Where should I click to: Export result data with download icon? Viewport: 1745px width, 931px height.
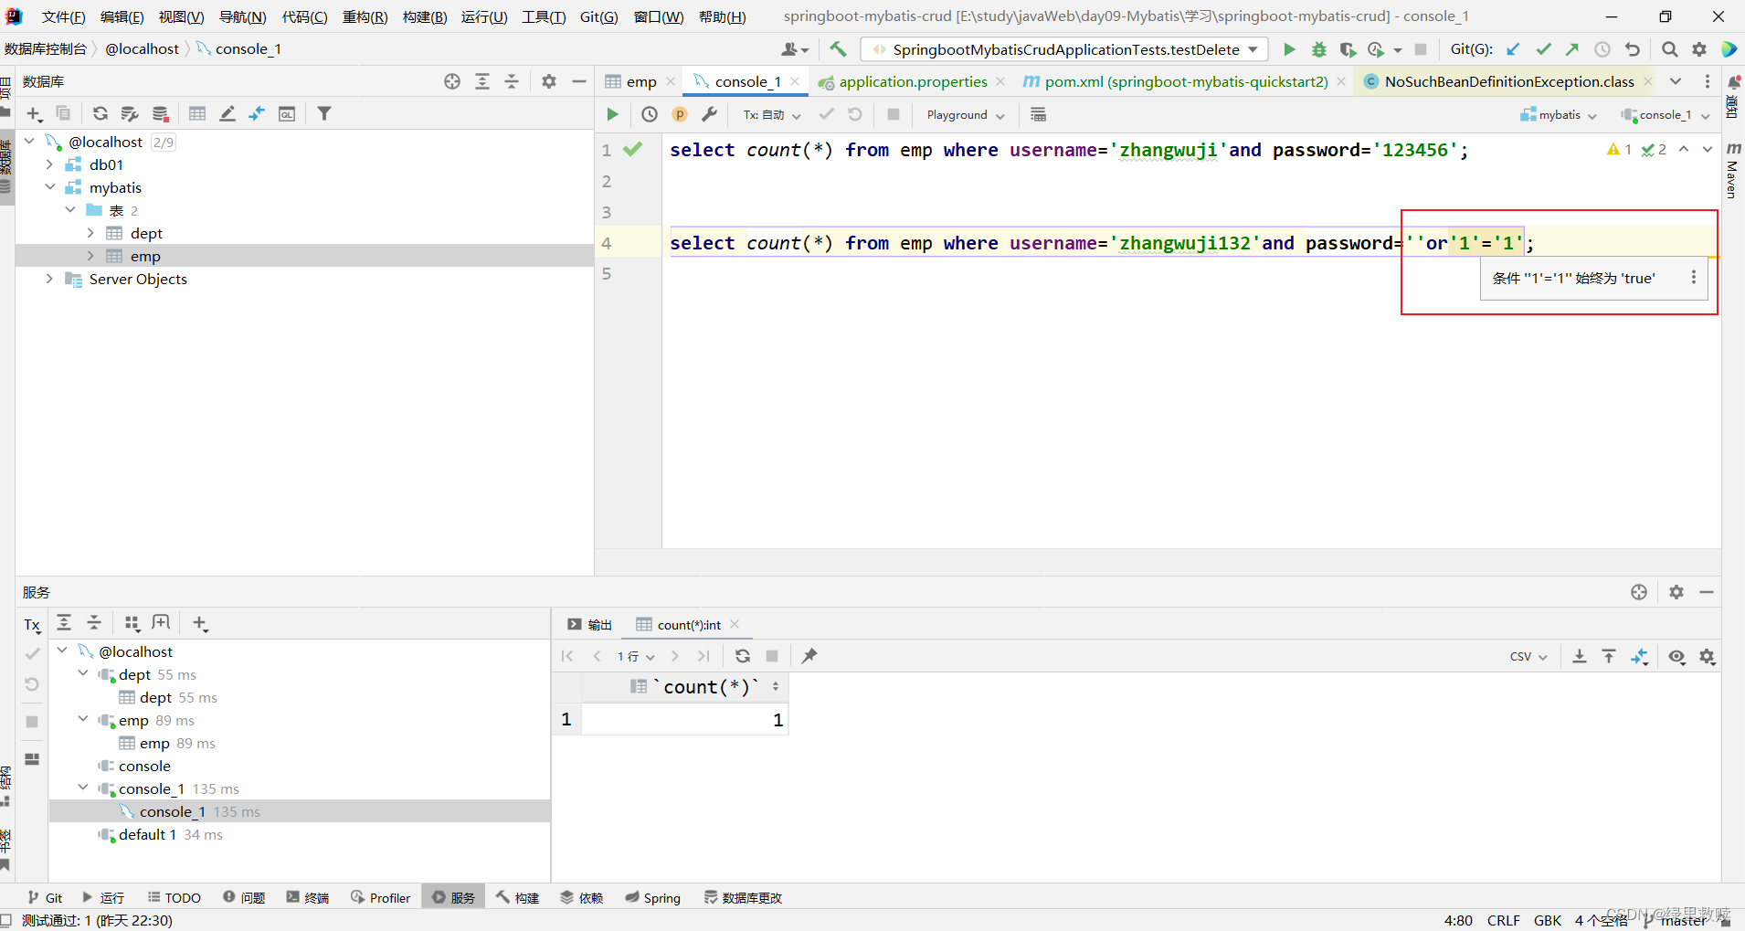point(1580,656)
